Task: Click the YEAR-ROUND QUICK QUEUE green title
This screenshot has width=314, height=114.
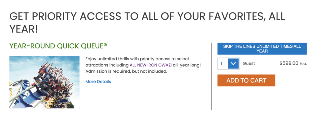Action: coord(58,46)
